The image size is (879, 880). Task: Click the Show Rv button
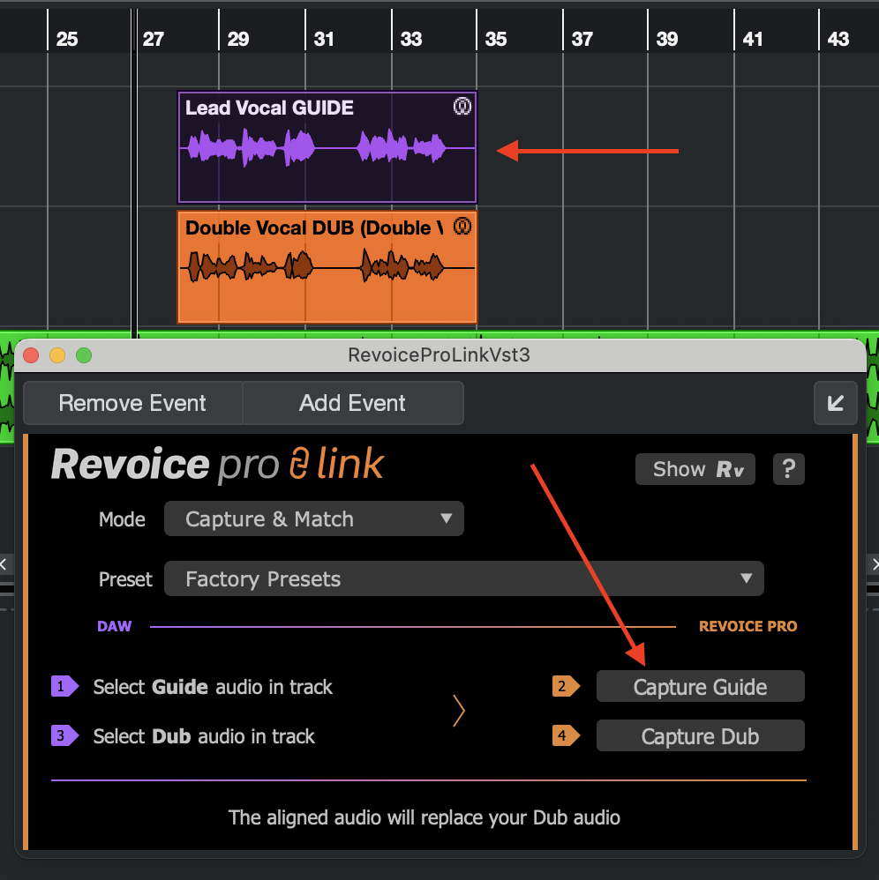(697, 469)
